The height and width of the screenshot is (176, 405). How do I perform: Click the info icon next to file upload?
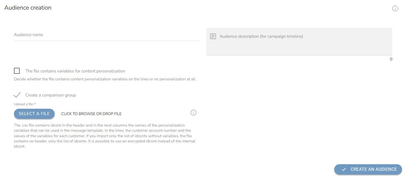pos(193,113)
